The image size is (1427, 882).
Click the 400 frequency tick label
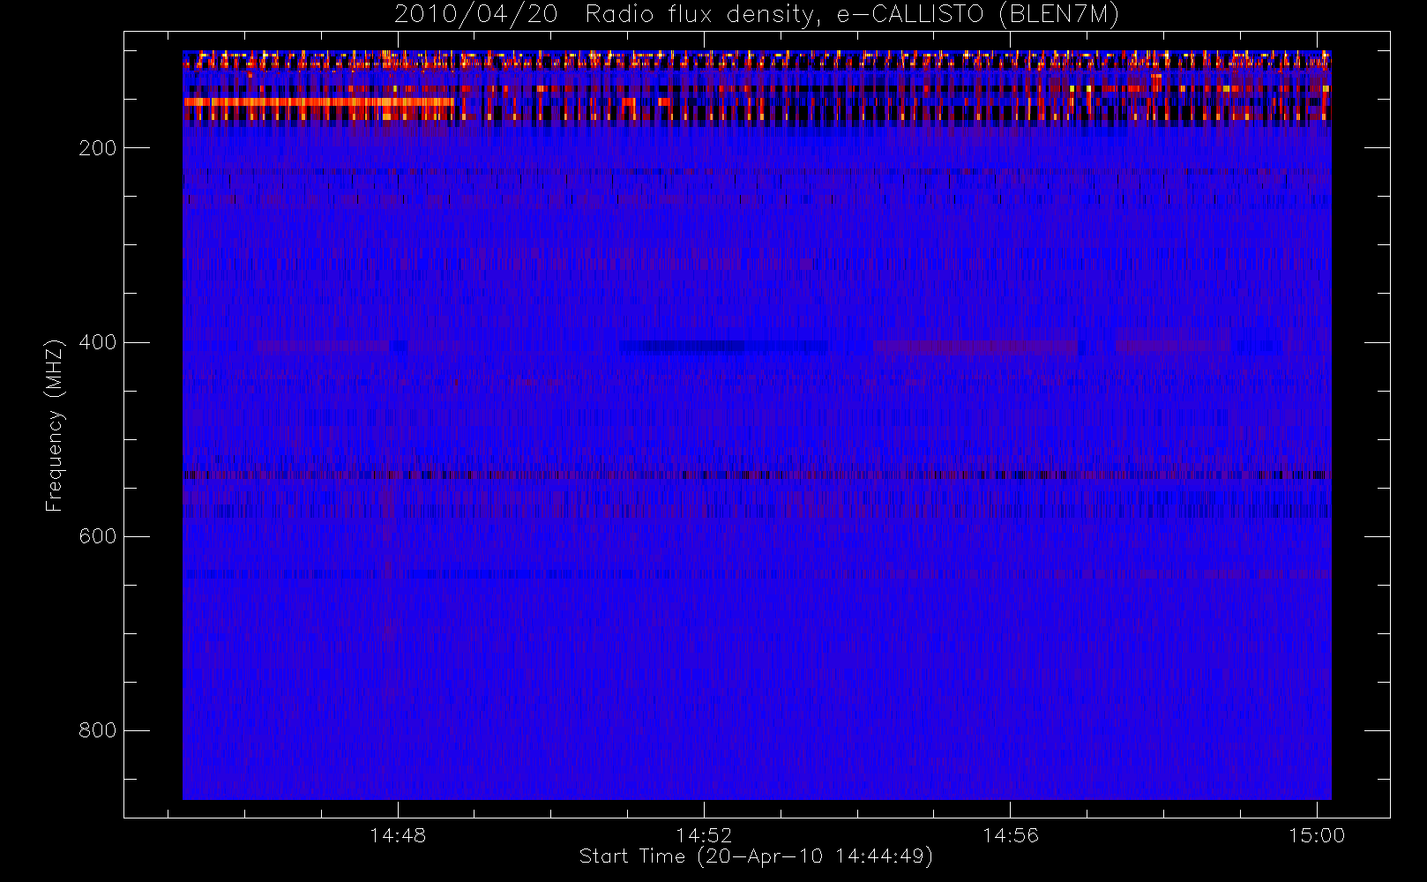point(97,342)
